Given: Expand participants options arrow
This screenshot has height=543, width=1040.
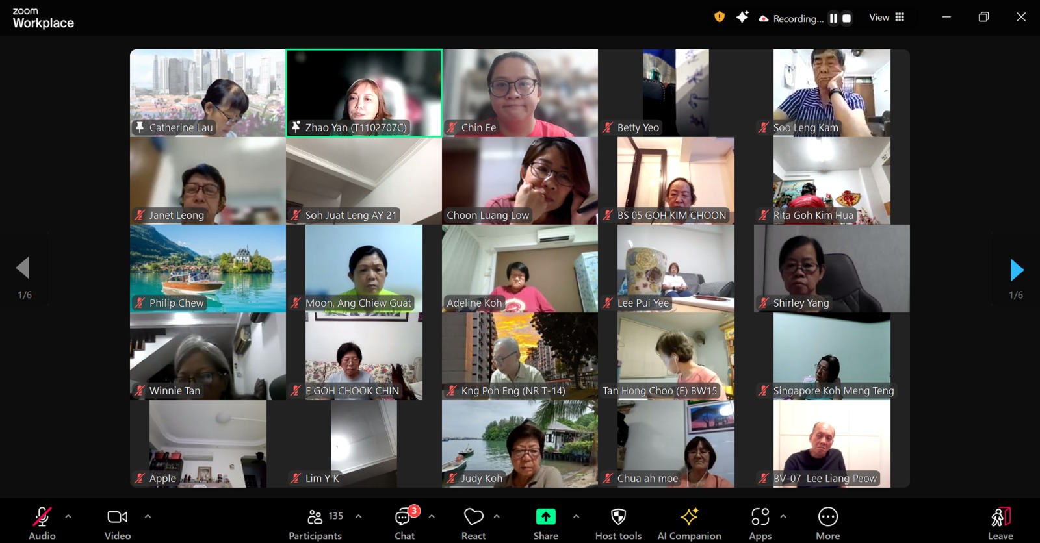Looking at the screenshot, I should point(358,517).
